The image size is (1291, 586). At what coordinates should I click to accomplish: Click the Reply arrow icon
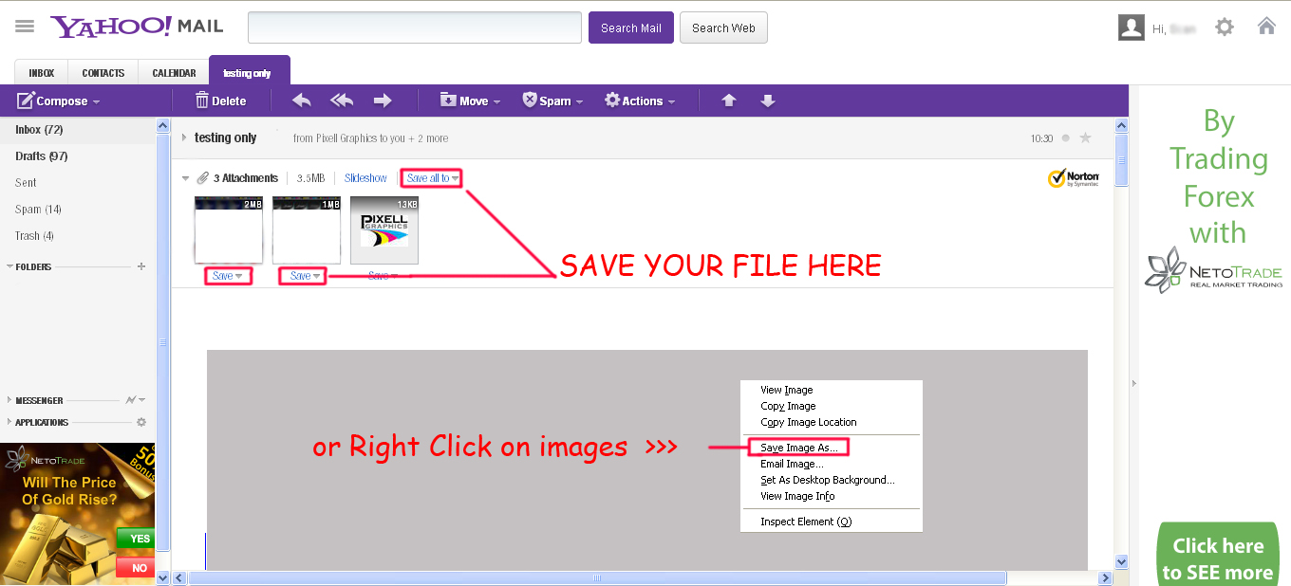click(x=301, y=101)
